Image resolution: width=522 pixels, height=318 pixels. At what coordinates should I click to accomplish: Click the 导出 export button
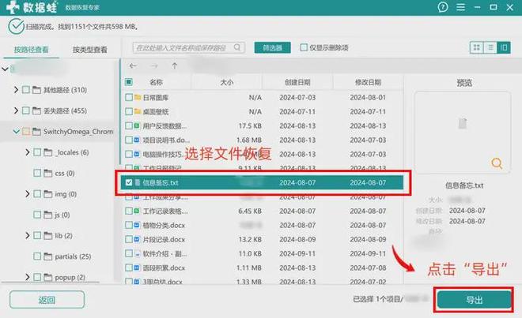coord(474,301)
